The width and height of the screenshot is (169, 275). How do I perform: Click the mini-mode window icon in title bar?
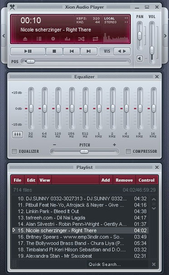pos(147,7)
